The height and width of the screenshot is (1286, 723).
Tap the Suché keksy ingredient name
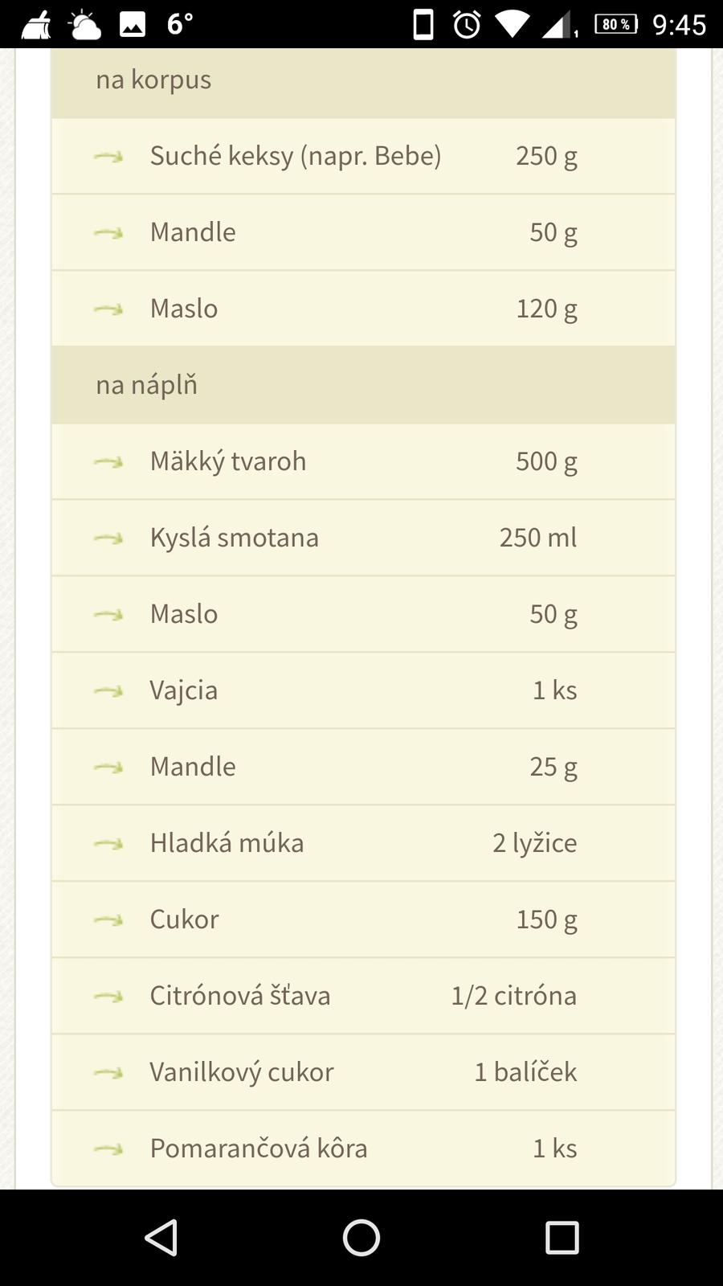pyautogui.click(x=296, y=156)
